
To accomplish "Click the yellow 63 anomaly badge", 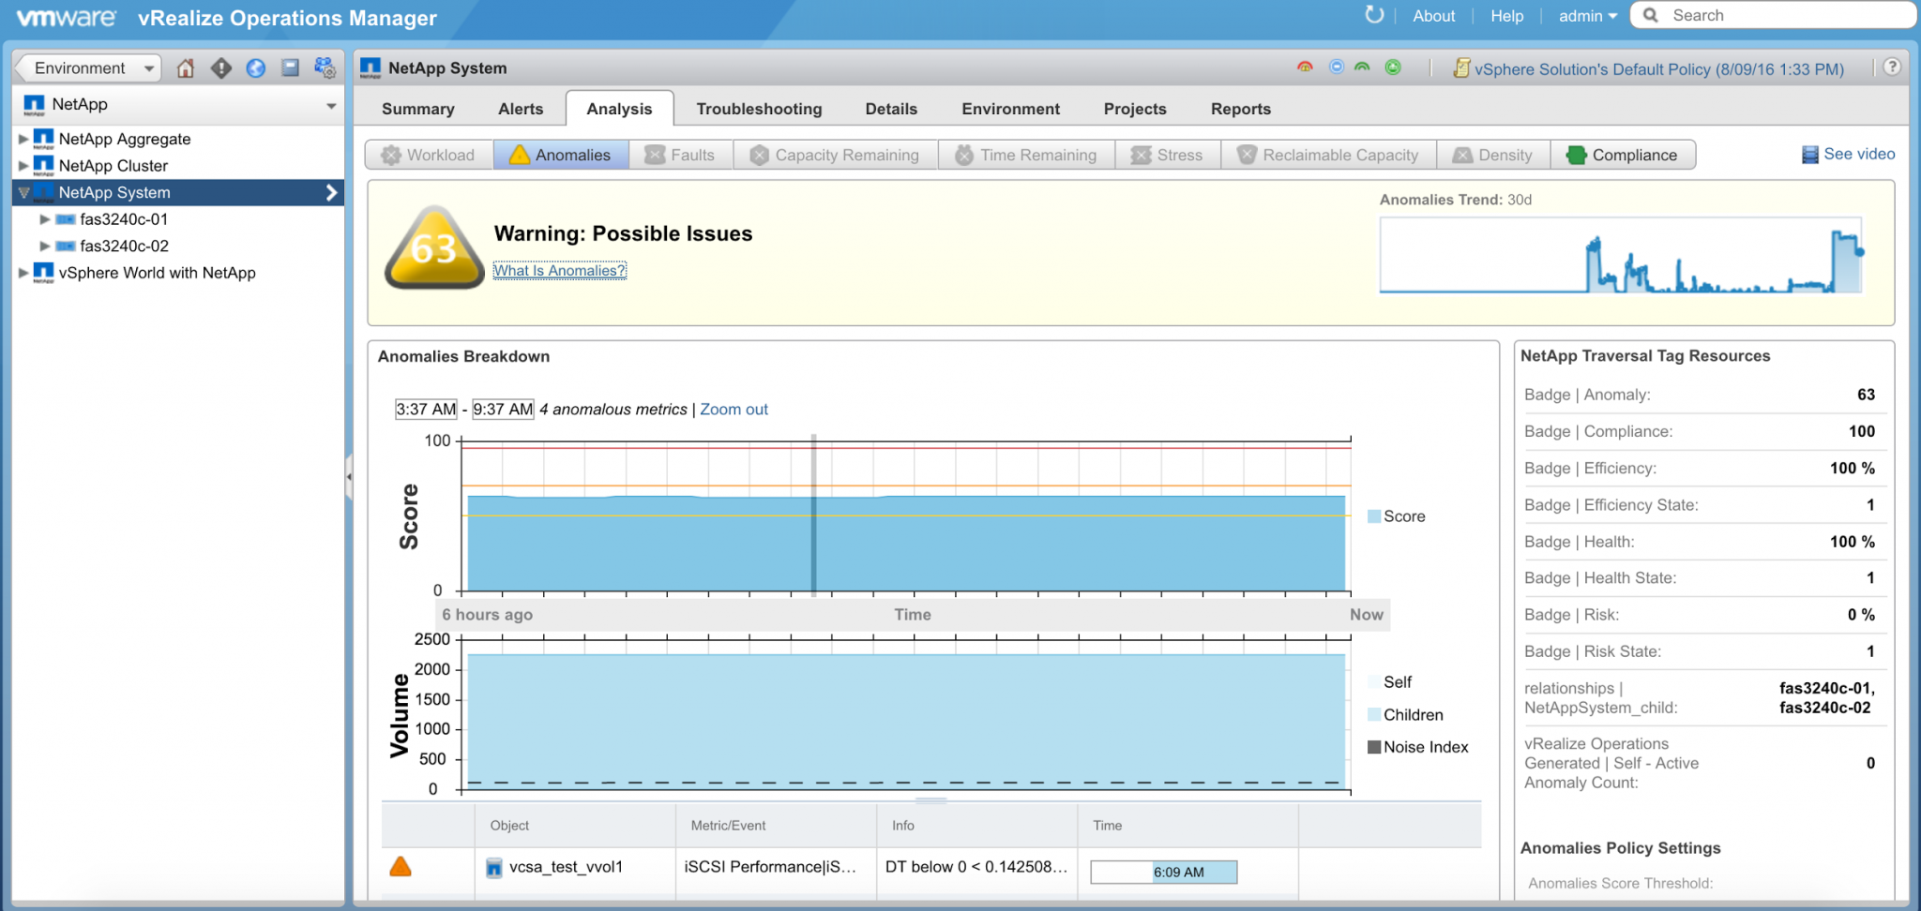I will point(434,247).
